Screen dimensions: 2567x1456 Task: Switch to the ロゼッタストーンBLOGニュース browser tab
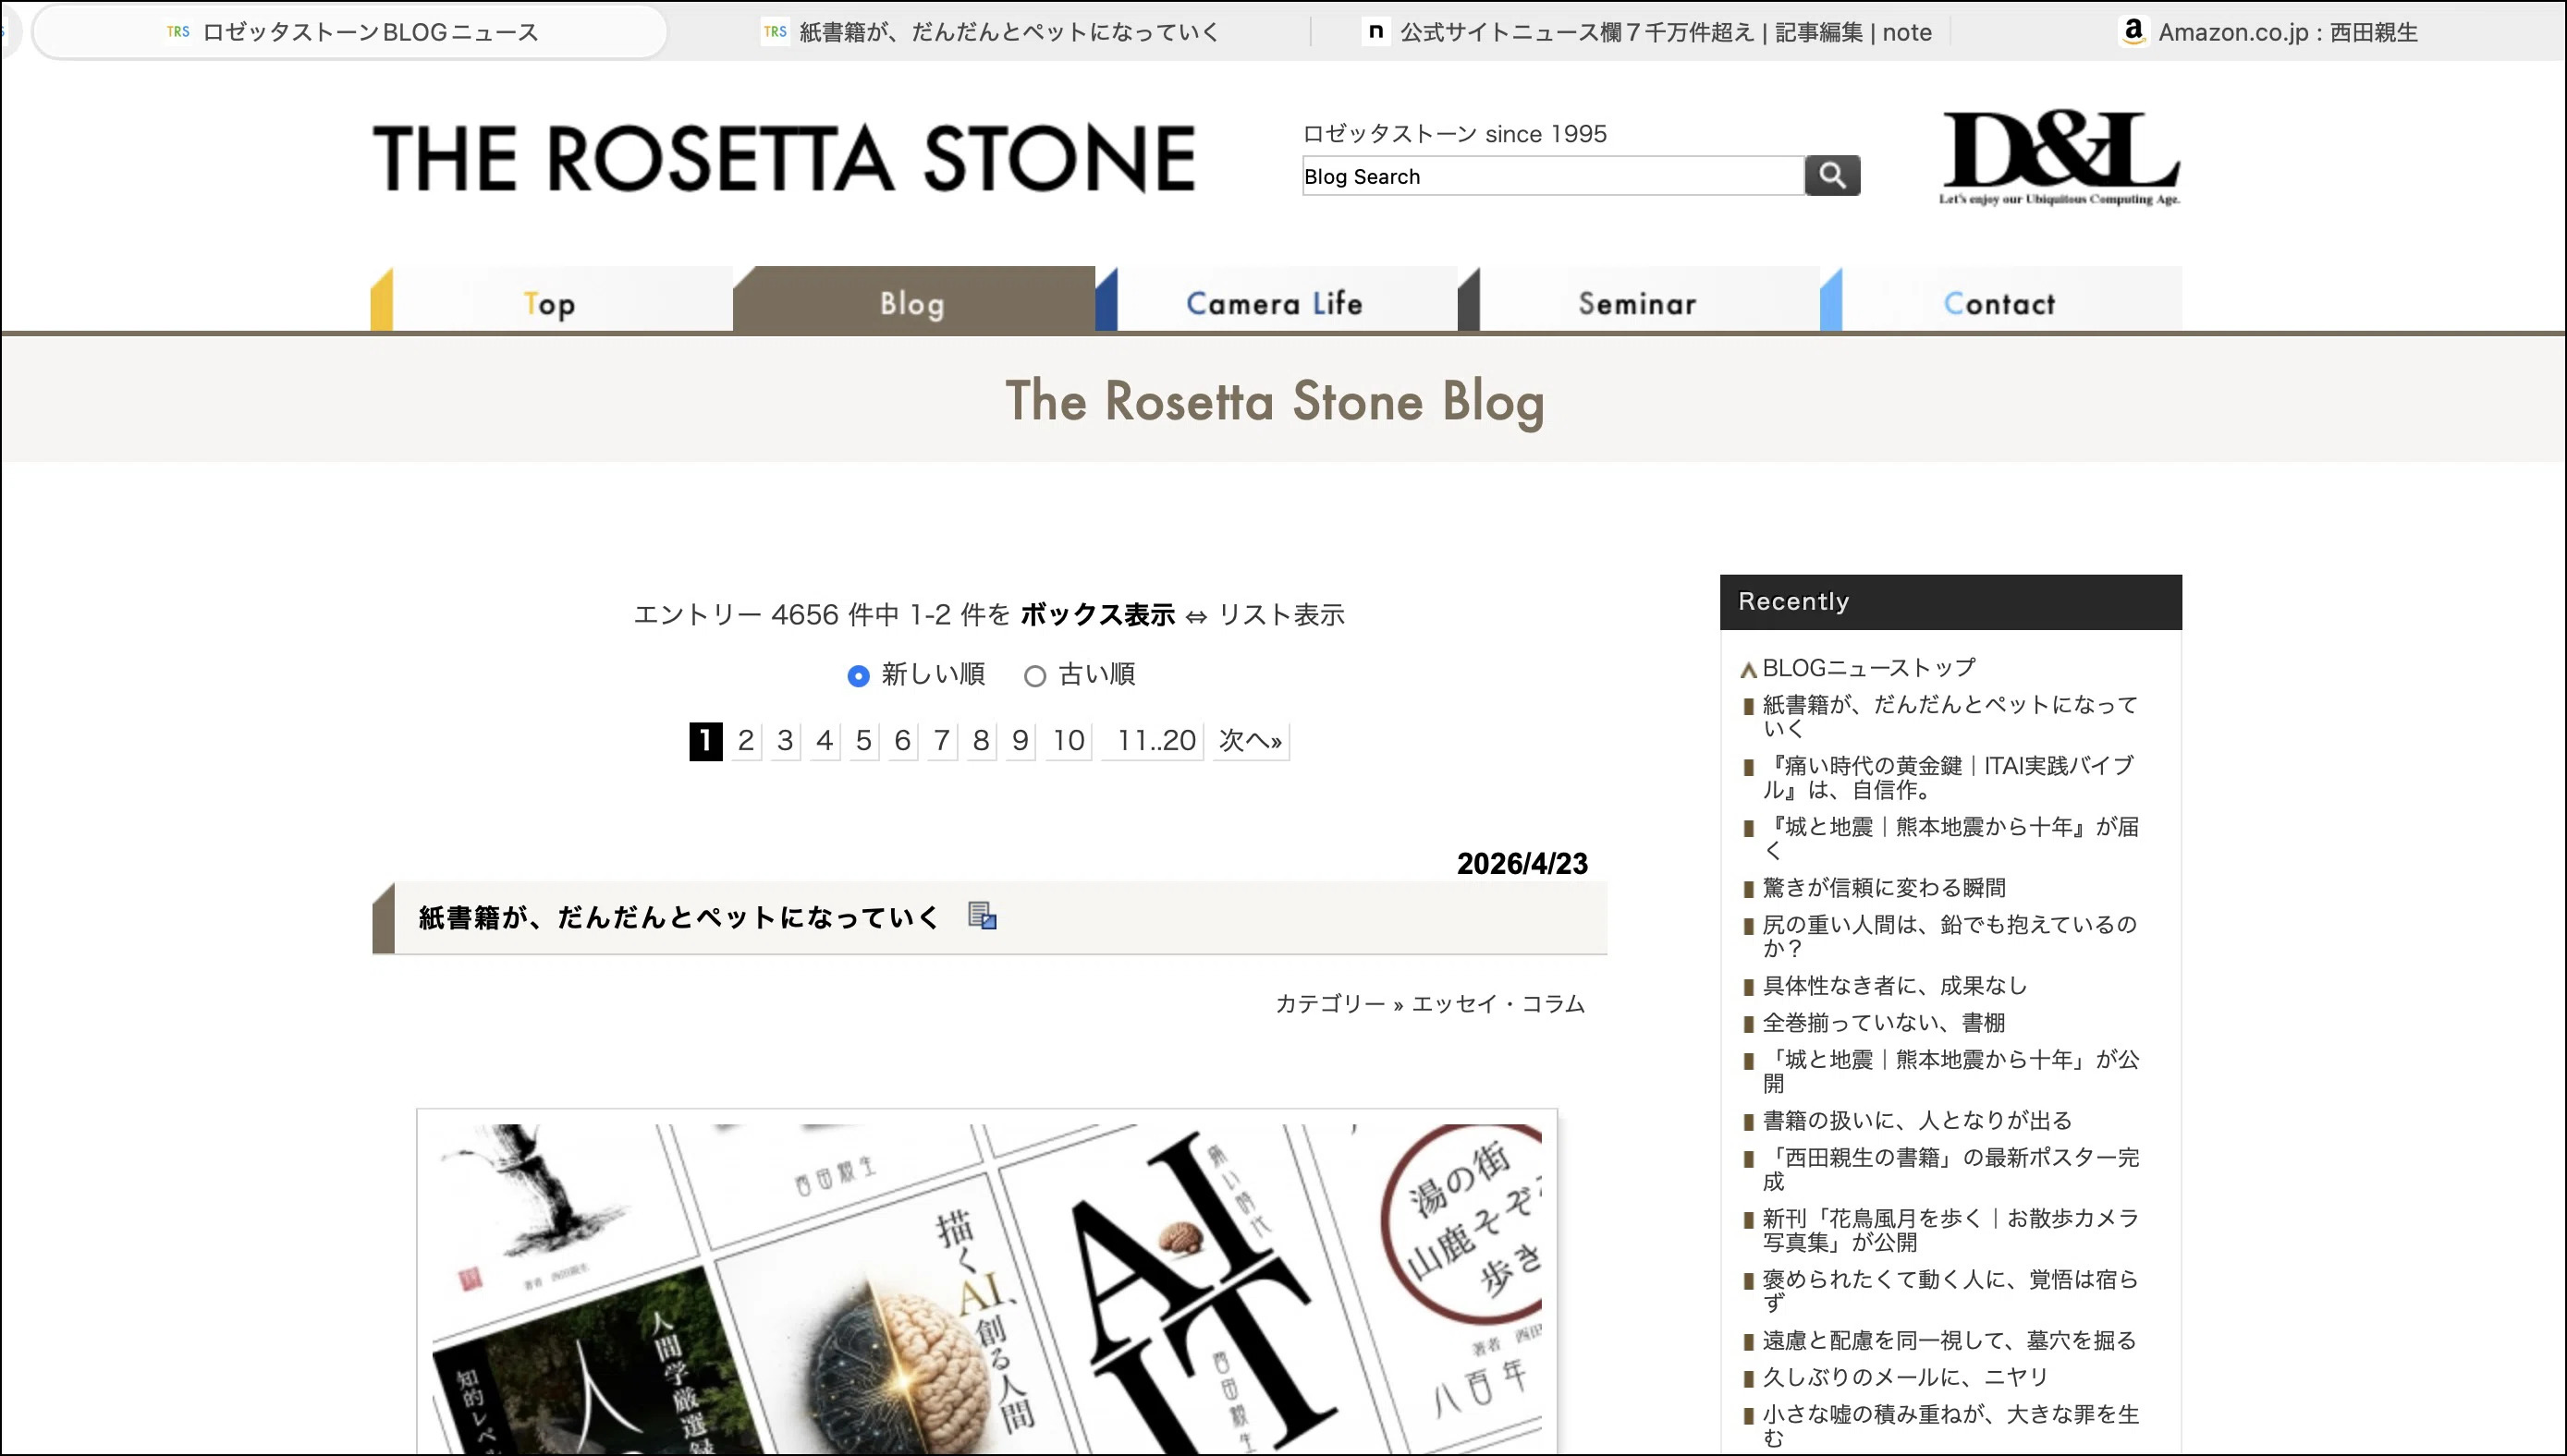coord(352,32)
